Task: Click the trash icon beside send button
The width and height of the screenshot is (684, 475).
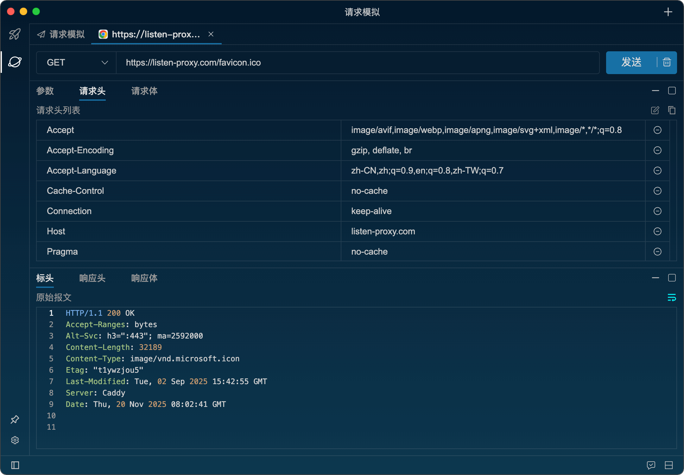Action: (667, 62)
